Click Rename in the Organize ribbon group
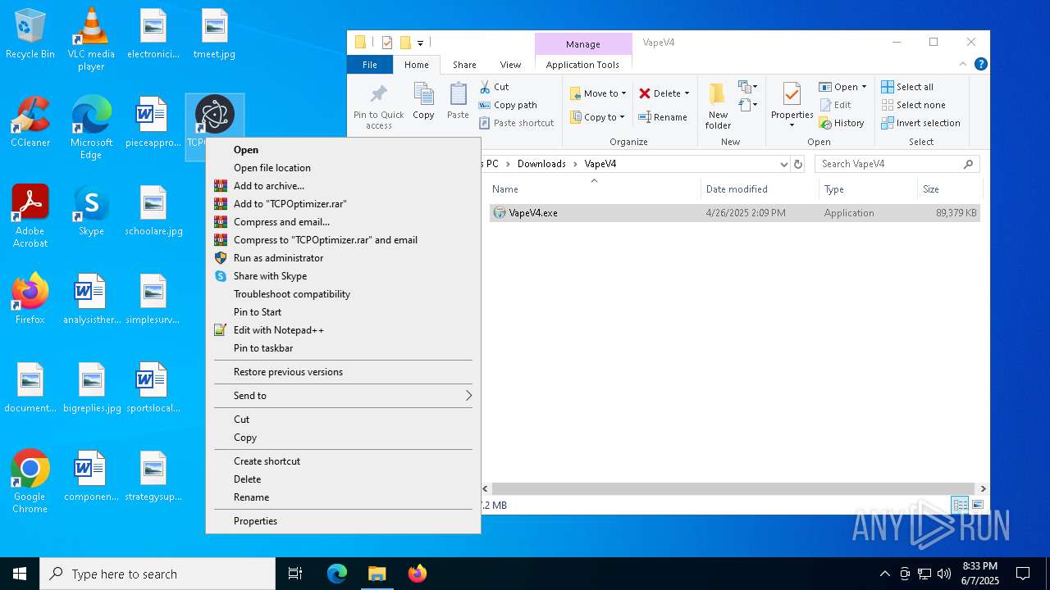 663,117
